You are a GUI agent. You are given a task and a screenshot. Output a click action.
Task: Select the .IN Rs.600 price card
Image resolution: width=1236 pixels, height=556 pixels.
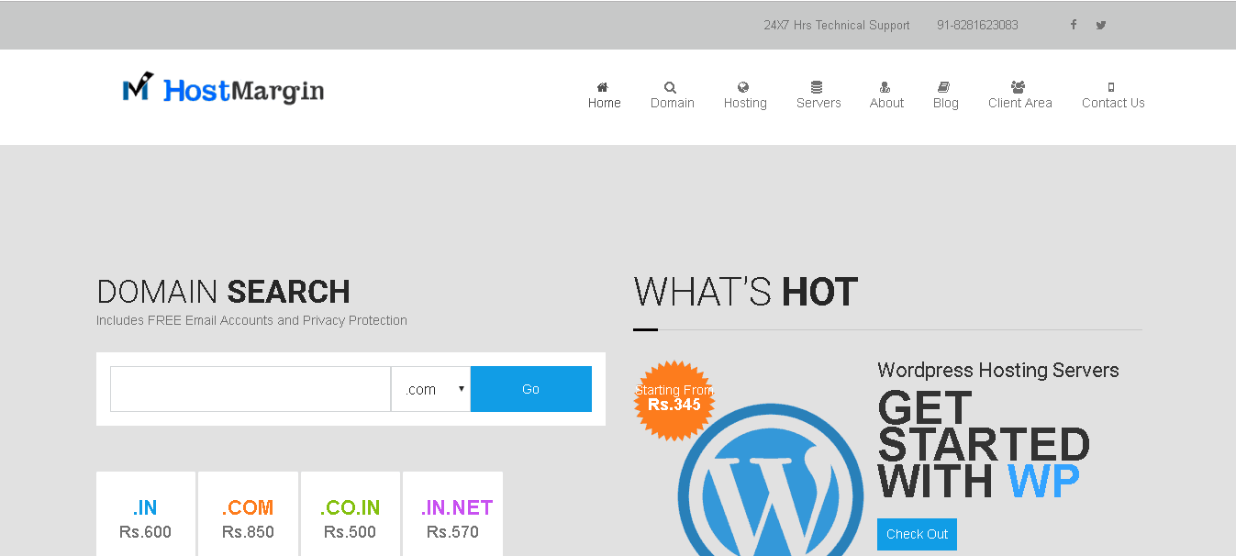(x=146, y=514)
